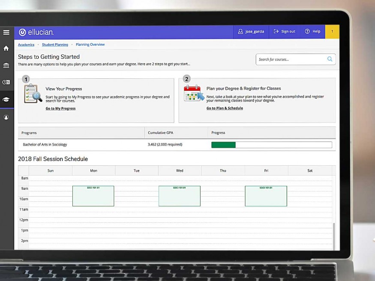
Task: Click the ellucian logo
Action: pos(37,32)
